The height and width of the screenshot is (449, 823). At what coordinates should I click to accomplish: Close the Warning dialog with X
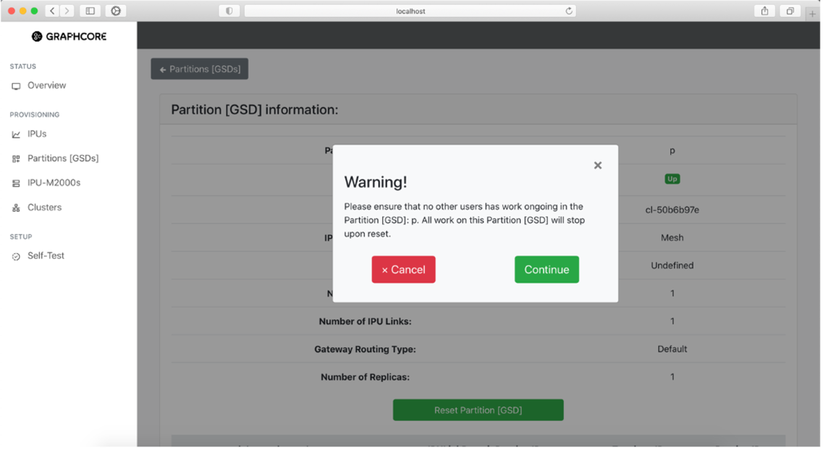597,166
